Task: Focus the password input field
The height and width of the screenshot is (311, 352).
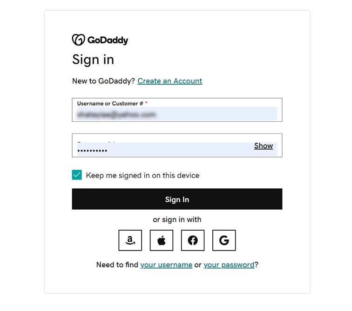Action: (x=177, y=146)
